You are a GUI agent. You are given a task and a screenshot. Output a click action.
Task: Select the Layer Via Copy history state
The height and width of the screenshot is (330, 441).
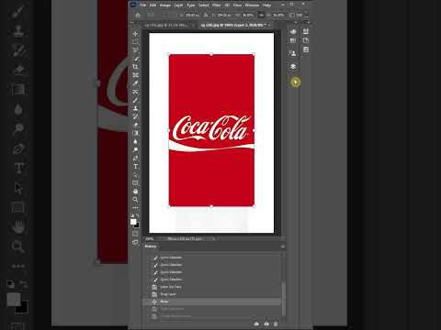[212, 287]
